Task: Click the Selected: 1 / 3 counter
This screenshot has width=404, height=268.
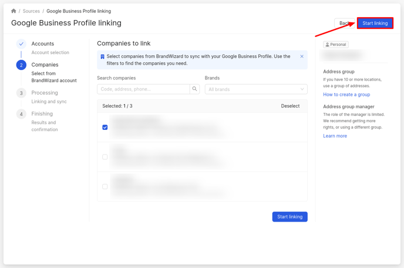Action: coord(117,106)
